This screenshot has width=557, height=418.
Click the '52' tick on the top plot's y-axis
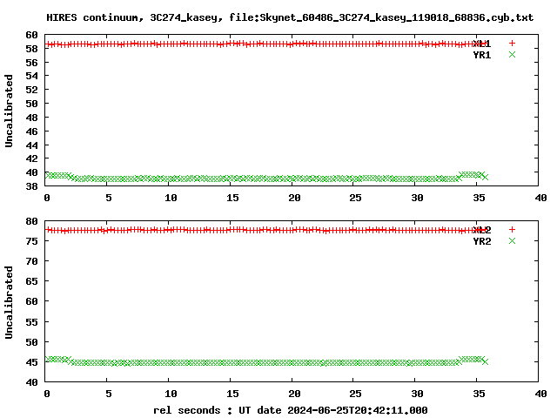coord(31,90)
